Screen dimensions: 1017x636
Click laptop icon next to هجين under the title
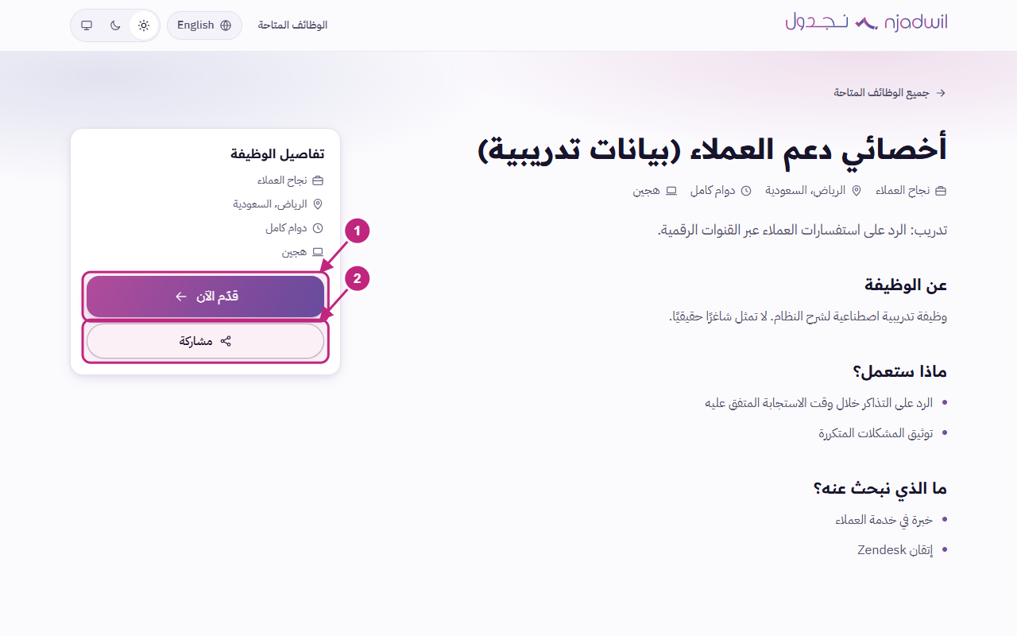point(671,191)
